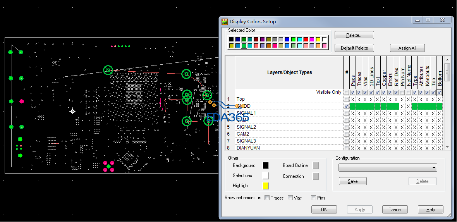The width and height of the screenshot is (457, 222).
Task: Select the DIANYUAN layer row
Action: [x=289, y=148]
